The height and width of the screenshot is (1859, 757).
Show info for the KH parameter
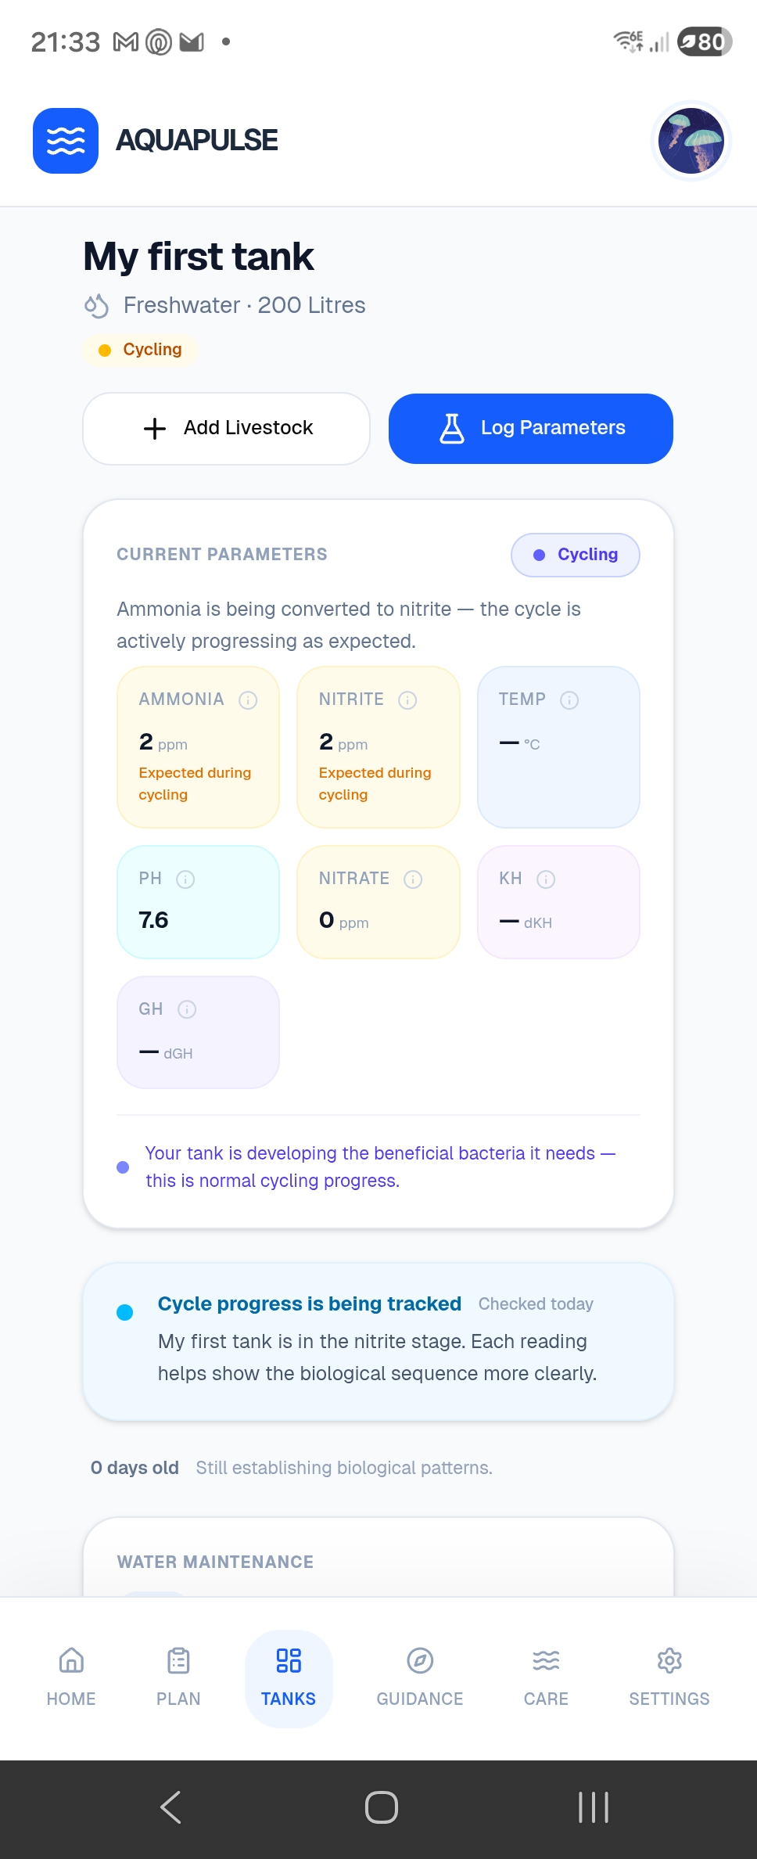546,879
